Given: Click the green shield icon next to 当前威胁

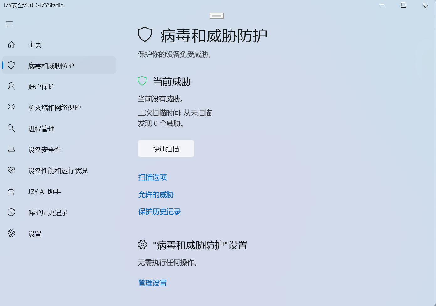Looking at the screenshot, I should [x=142, y=81].
